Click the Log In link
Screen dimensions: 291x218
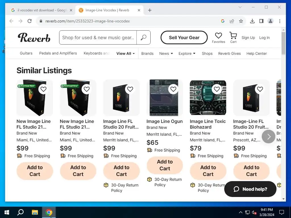pyautogui.click(x=264, y=37)
